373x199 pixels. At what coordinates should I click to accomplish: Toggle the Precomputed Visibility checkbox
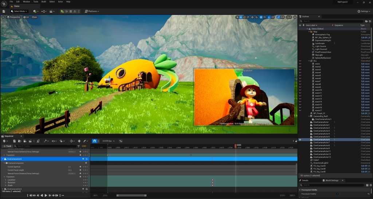(337, 194)
